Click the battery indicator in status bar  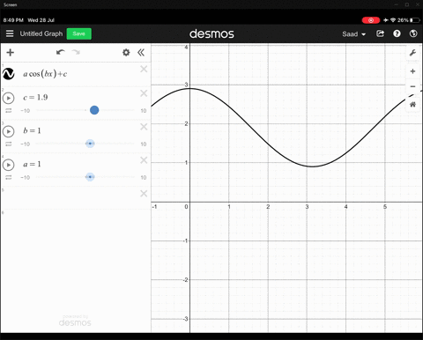(x=415, y=20)
